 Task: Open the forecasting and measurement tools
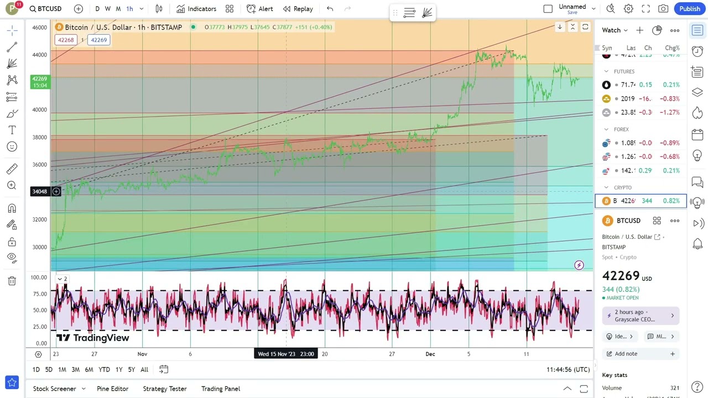[12, 97]
